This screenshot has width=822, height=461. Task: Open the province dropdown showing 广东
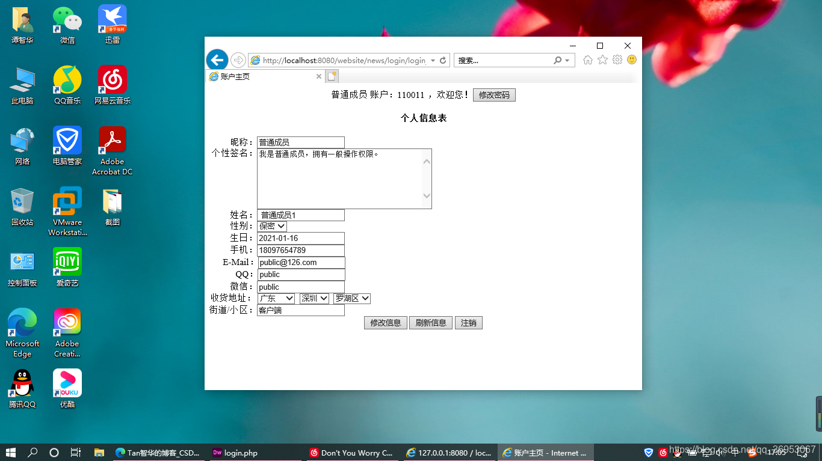tap(276, 298)
